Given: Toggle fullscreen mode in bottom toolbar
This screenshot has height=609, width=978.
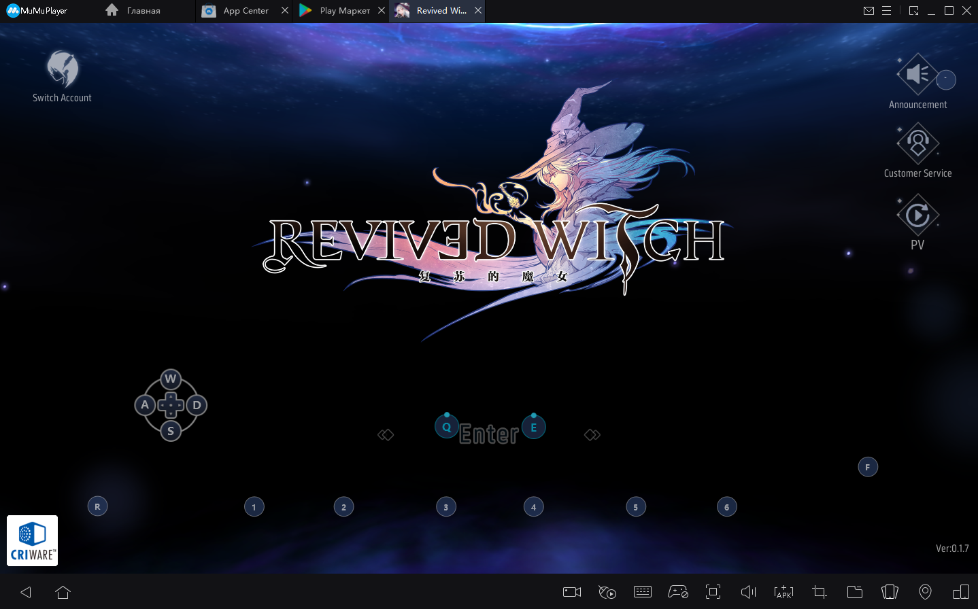Looking at the screenshot, I should (x=713, y=592).
